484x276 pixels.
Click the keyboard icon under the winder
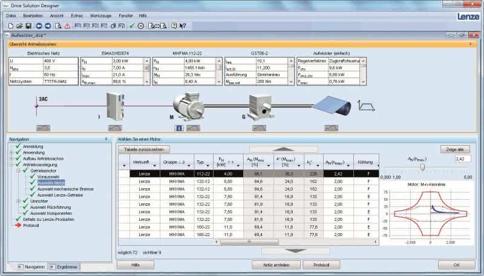331,128
